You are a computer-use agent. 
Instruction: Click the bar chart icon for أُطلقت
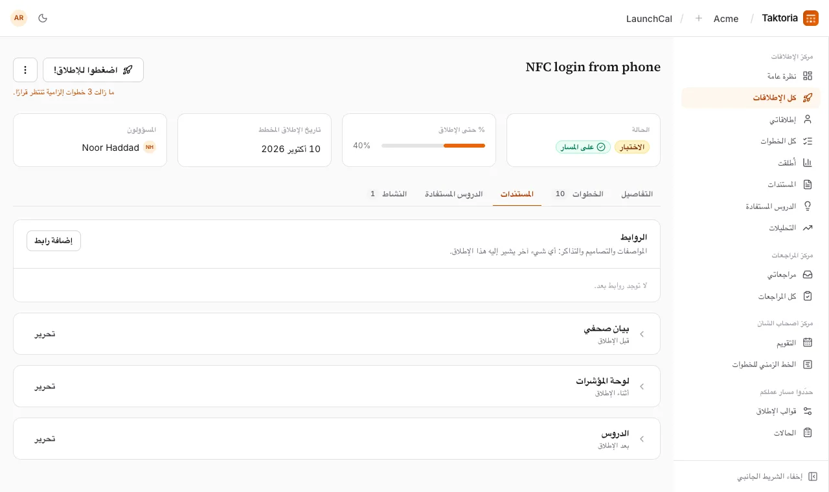pos(808,162)
